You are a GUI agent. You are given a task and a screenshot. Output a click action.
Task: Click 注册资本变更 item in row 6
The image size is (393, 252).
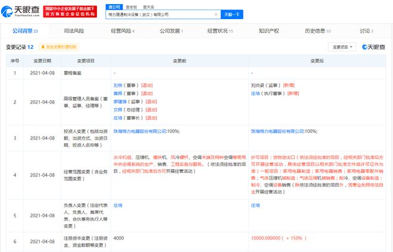pos(86,242)
